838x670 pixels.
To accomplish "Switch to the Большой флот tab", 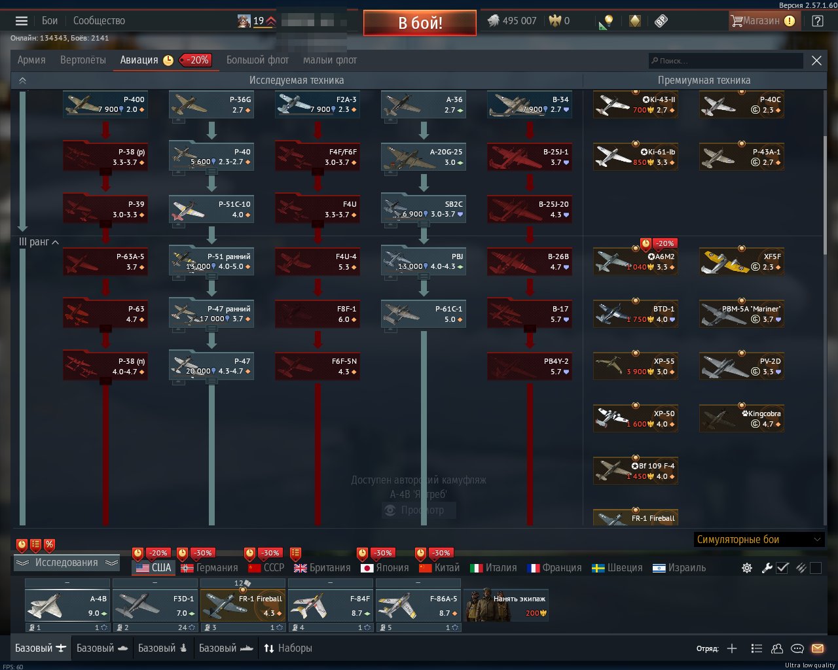I will click(x=258, y=60).
